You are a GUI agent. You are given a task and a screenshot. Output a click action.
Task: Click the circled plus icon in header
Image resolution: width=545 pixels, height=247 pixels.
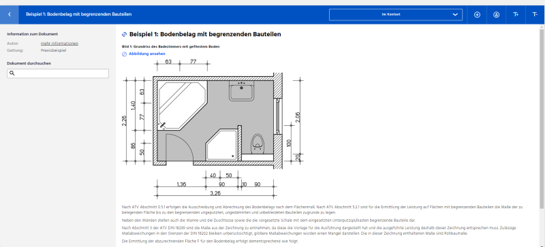point(478,14)
